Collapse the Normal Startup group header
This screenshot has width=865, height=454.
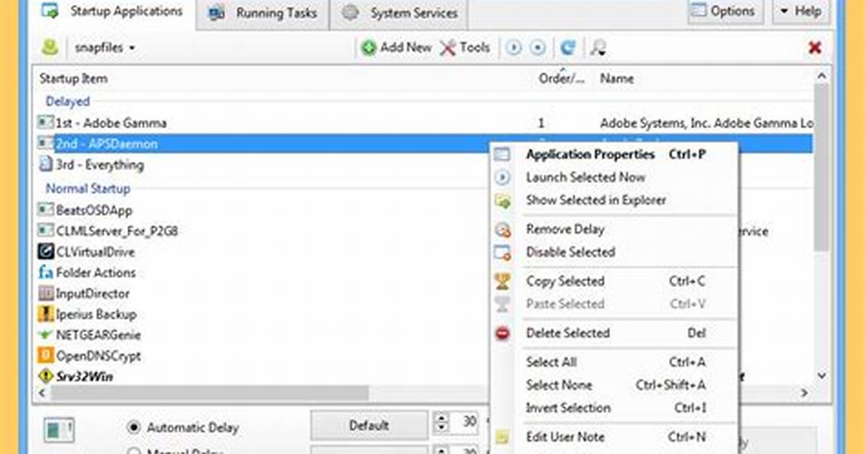click(88, 189)
